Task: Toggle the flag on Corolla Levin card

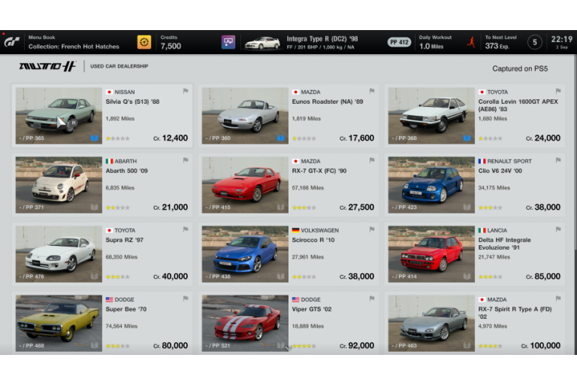Action: tap(558, 91)
